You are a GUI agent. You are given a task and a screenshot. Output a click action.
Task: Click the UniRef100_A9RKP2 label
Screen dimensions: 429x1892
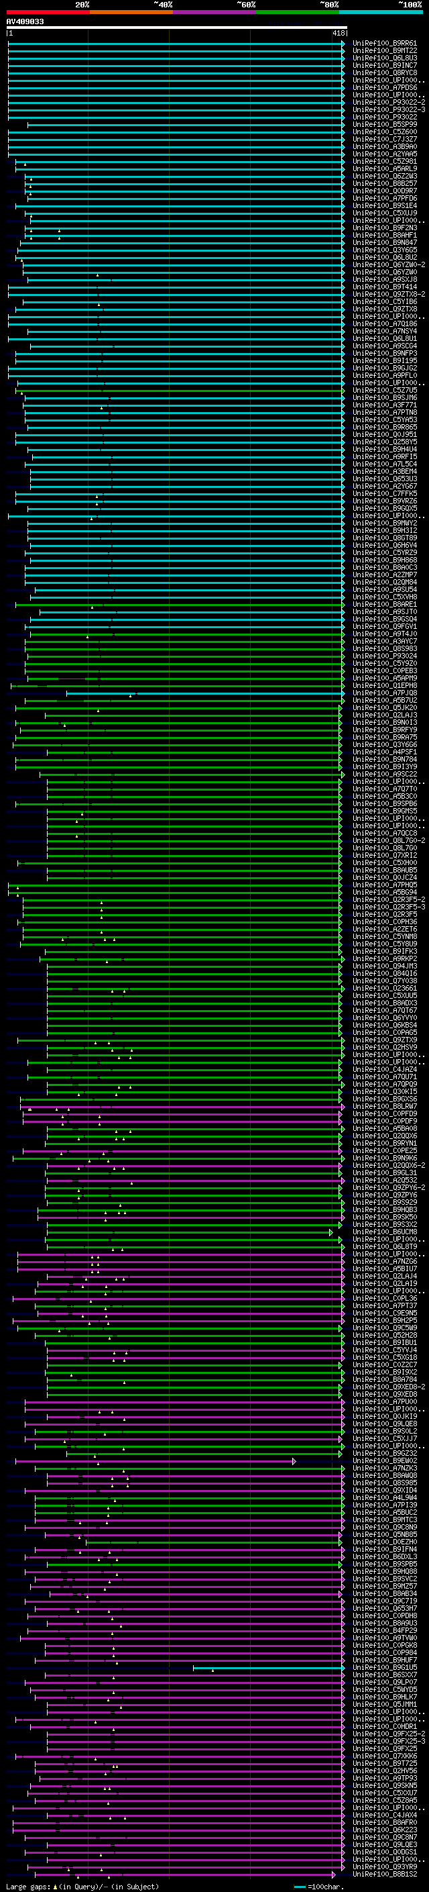point(385,958)
